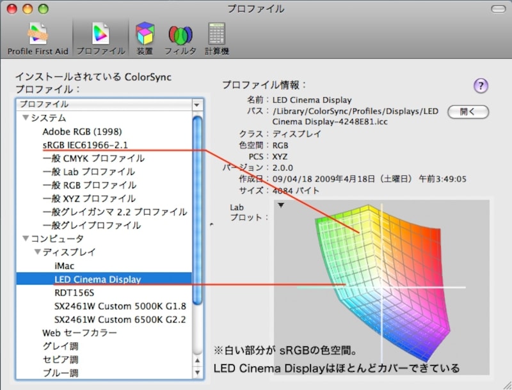This screenshot has height=390, width=512.
Task: Open the プロファイル list dropdown arrow
Action: (x=195, y=104)
